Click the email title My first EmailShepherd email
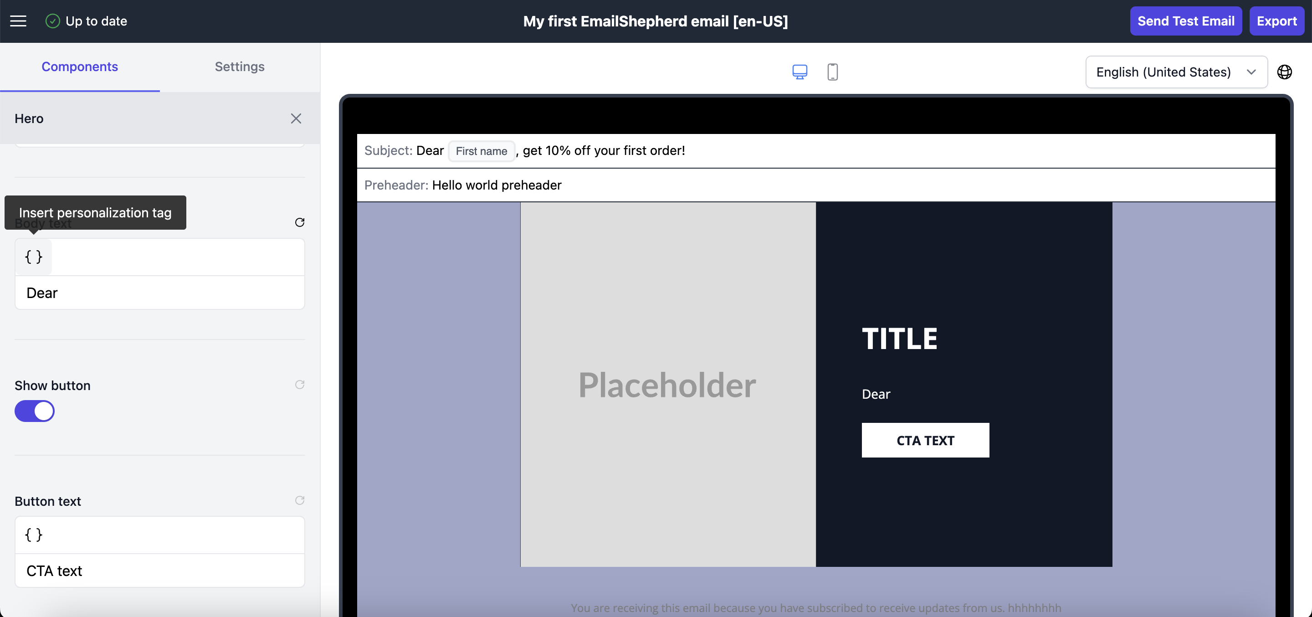Image resolution: width=1312 pixels, height=617 pixels. tap(655, 21)
